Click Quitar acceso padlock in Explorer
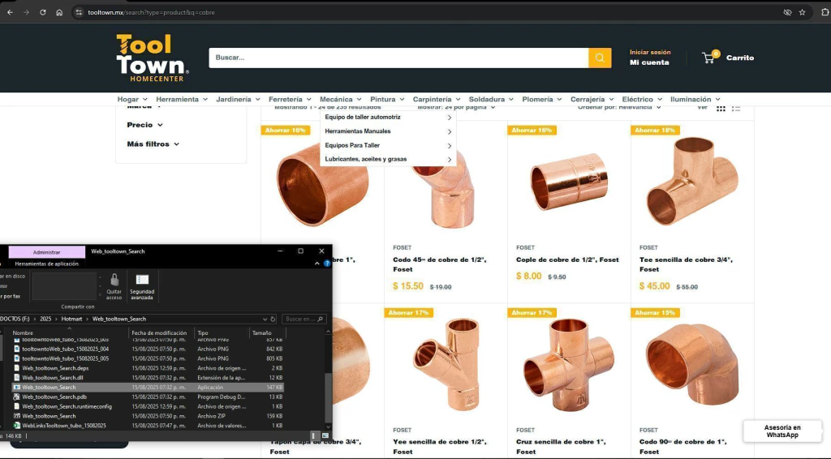831x459 pixels. tap(114, 286)
